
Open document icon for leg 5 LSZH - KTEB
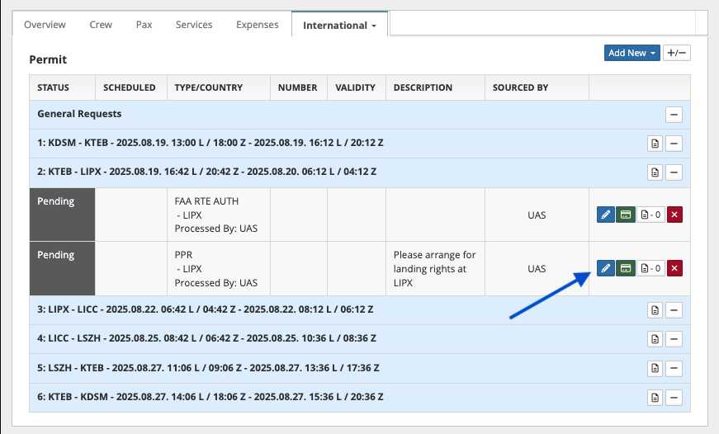tap(655, 368)
